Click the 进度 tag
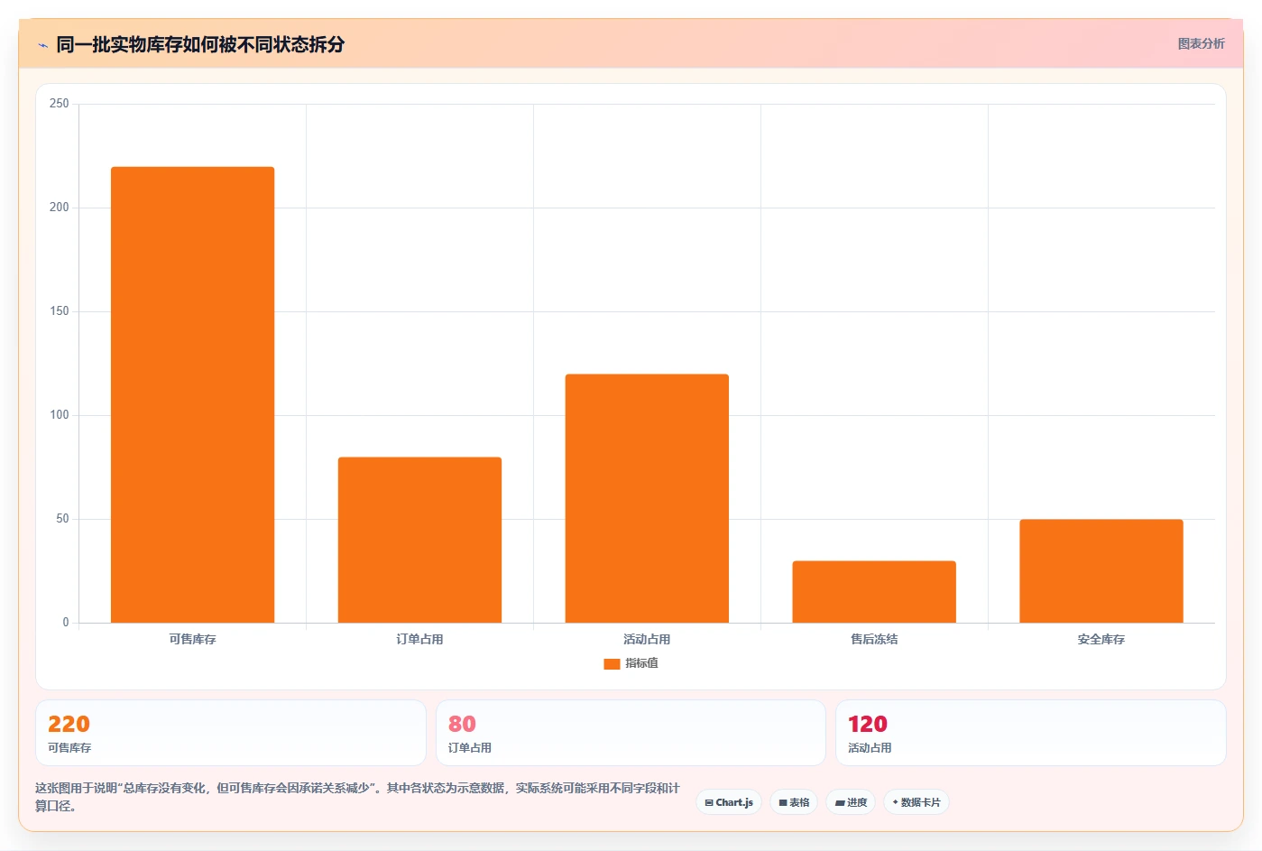The image size is (1262, 851). point(851,802)
